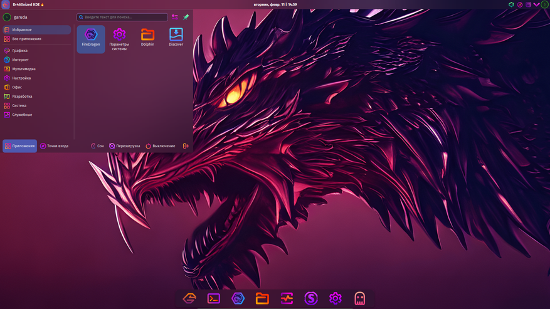The width and height of the screenshot is (550, 309).
Task: Open the clipboard icon in system tray
Action: click(528, 4)
